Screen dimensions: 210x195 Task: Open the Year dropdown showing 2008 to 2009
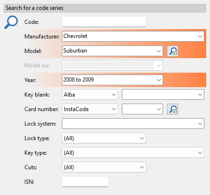112,80
